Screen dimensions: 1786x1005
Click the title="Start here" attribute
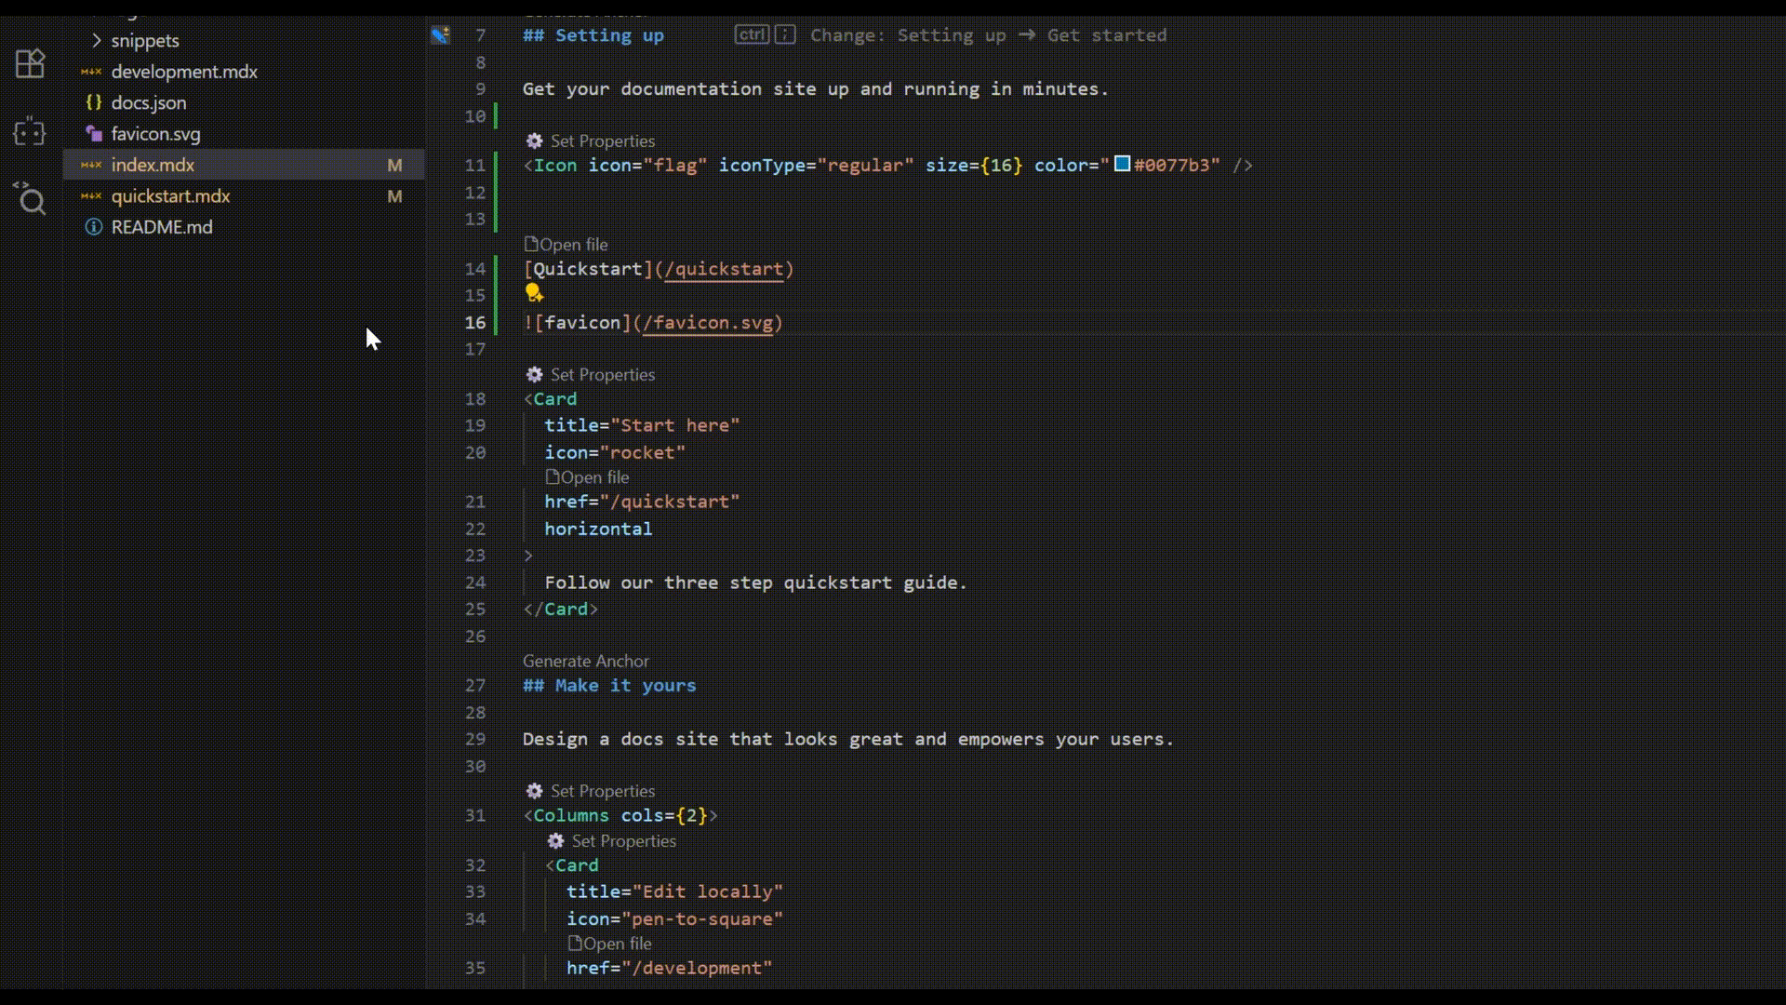pos(642,425)
